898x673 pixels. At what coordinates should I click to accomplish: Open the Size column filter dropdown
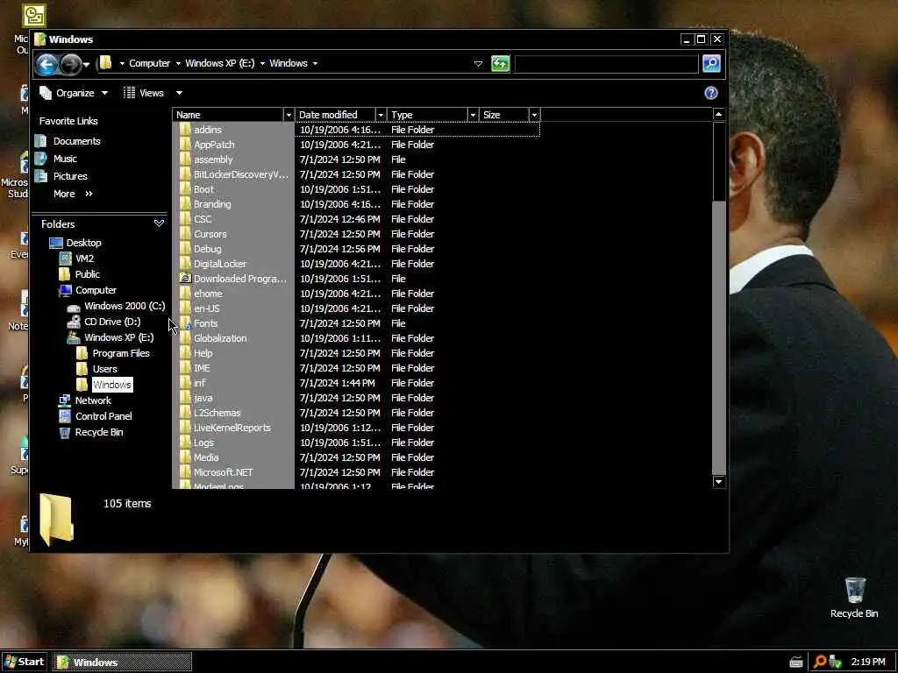(534, 115)
